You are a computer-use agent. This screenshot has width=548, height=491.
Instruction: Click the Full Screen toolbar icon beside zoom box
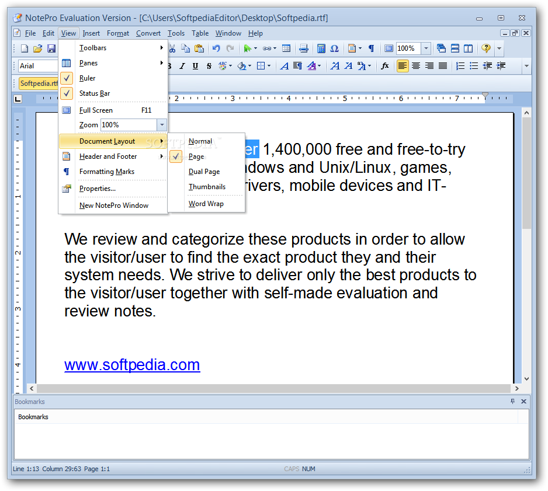[x=389, y=48]
